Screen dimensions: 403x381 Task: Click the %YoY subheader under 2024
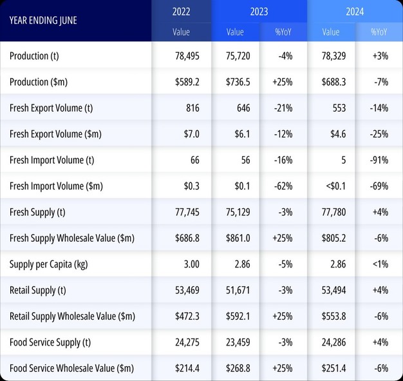379,32
